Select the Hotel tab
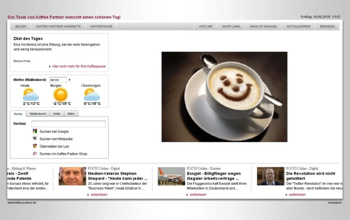This screenshot has width=350, height=220. point(57,114)
